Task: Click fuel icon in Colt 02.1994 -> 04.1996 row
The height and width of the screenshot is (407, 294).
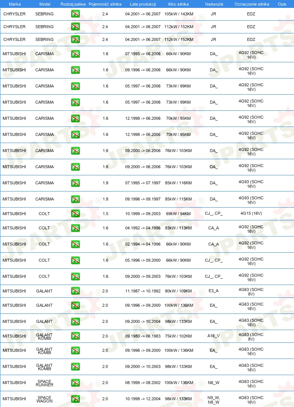Action: point(76,244)
